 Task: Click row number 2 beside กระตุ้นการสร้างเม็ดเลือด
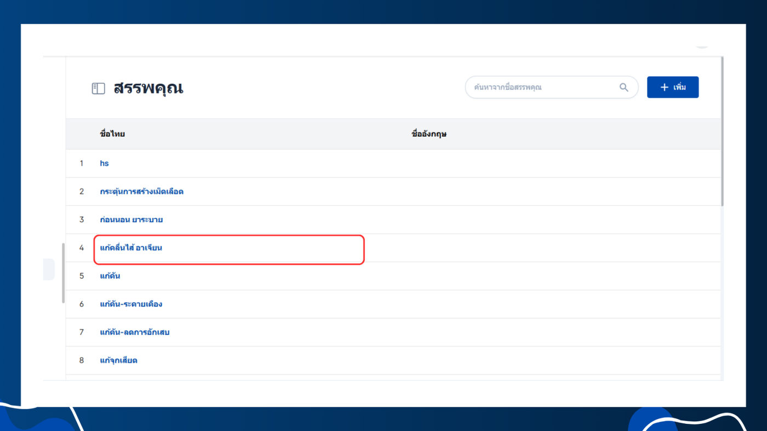pos(82,192)
